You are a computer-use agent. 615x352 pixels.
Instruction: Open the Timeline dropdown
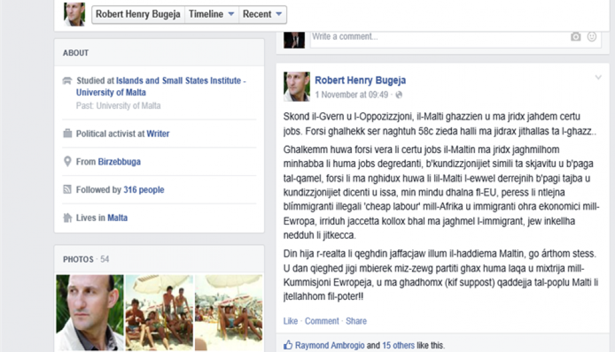(x=212, y=15)
